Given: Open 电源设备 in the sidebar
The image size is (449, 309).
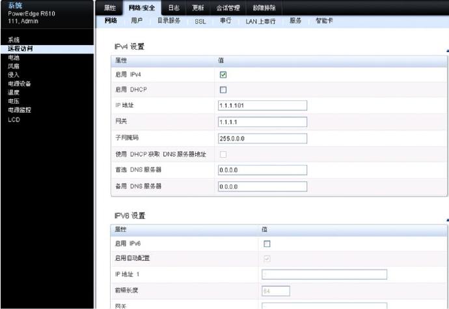Looking at the screenshot, I should 20,84.
